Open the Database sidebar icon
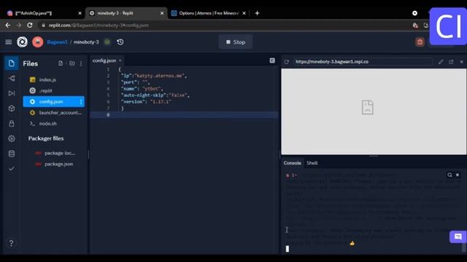 tap(12, 154)
